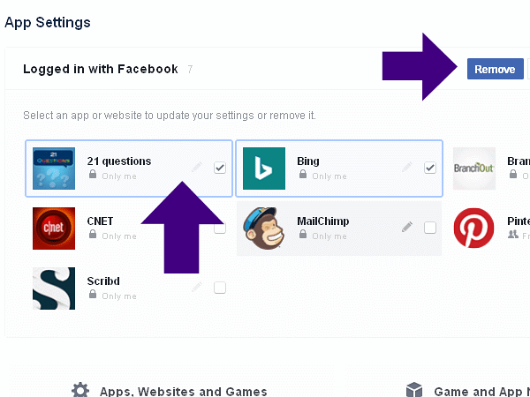Click the CNET app logo

tap(54, 228)
